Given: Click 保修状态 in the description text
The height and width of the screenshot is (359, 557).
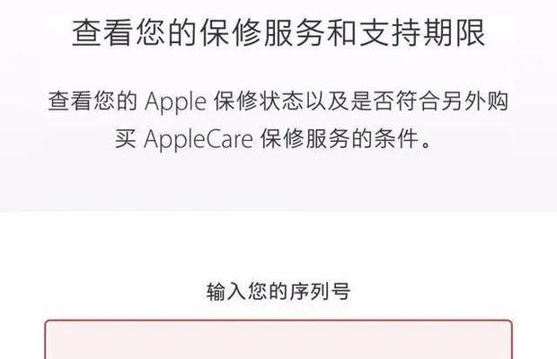Looking at the screenshot, I should tap(258, 101).
